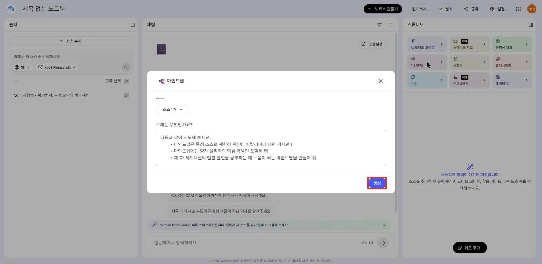Screen dimensions: 542x264
Task: Click the 공유 share button
Action: pyautogui.click(x=471, y=9)
